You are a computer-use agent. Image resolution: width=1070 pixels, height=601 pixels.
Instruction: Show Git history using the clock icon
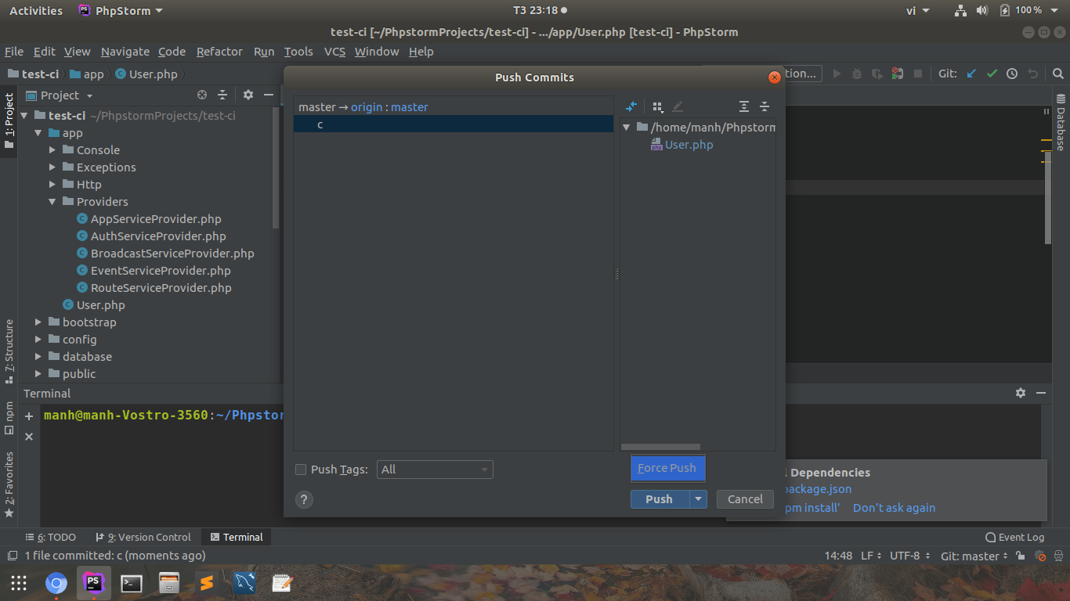tap(1012, 74)
